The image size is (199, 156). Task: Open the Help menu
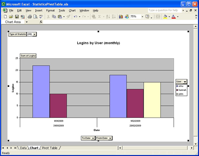(x=95, y=10)
